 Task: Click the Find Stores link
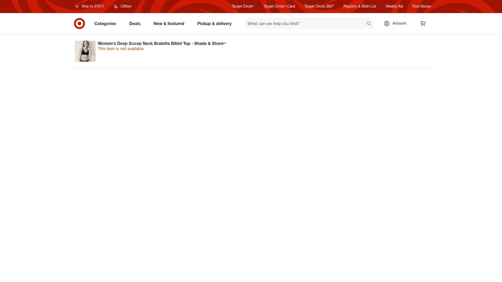(421, 6)
